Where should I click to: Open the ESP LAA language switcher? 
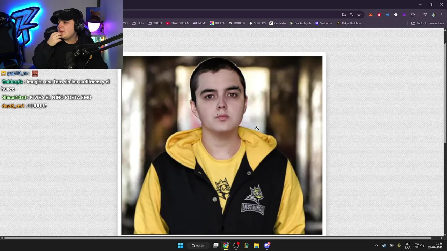tap(408, 245)
